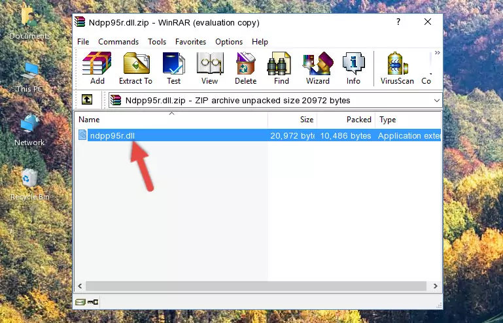Viewport: 503px width, 323px height.
Task: Click the 20,972 bytes size value
Action: tap(292, 136)
